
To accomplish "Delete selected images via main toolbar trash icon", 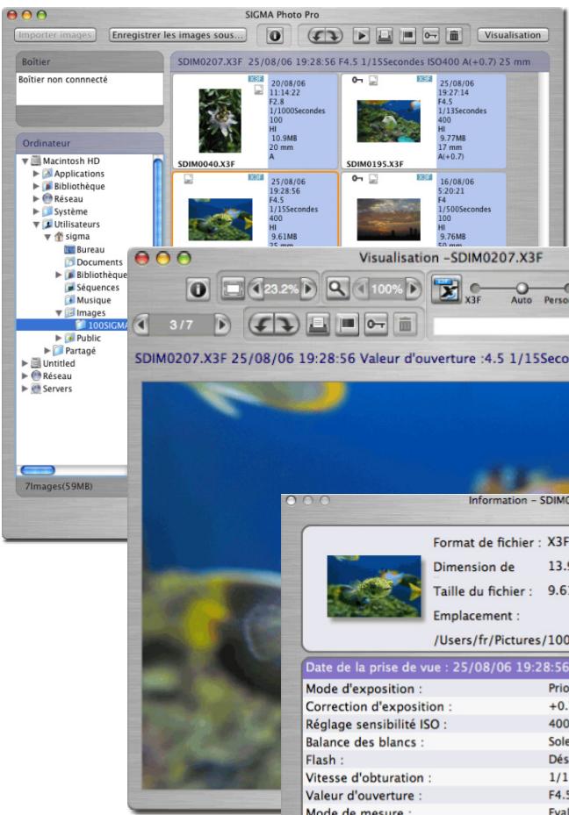I will [x=454, y=35].
